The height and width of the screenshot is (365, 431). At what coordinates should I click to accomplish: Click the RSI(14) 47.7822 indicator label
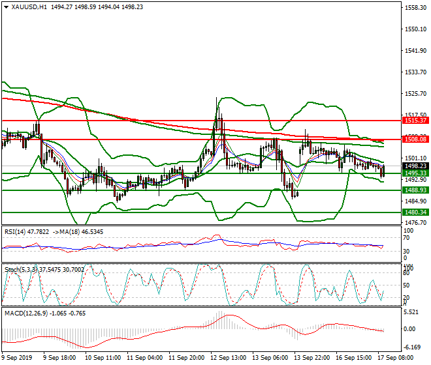pos(27,232)
